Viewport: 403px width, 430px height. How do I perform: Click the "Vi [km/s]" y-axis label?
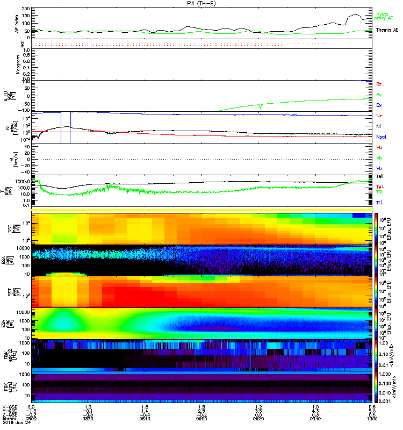point(13,159)
